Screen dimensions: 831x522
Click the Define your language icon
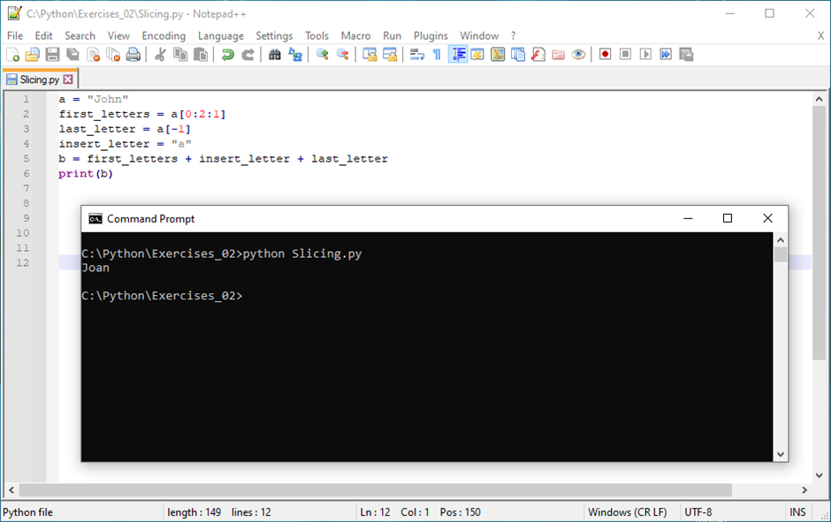tap(477, 55)
